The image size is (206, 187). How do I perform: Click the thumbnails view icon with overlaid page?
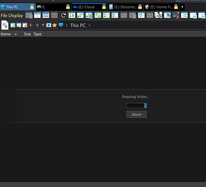pos(89,15)
